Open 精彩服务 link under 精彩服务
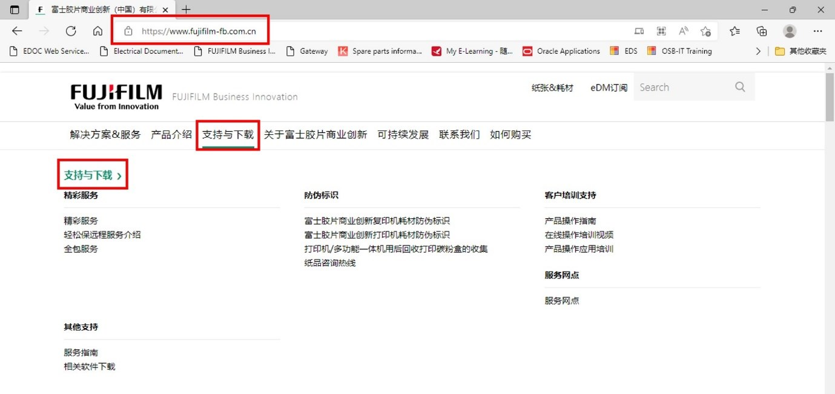835x394 pixels. [x=81, y=221]
